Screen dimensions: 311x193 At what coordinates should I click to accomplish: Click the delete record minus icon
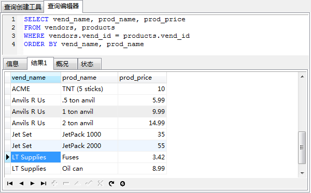[x=66, y=184]
